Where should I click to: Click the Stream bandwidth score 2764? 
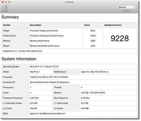(x=93, y=46)
